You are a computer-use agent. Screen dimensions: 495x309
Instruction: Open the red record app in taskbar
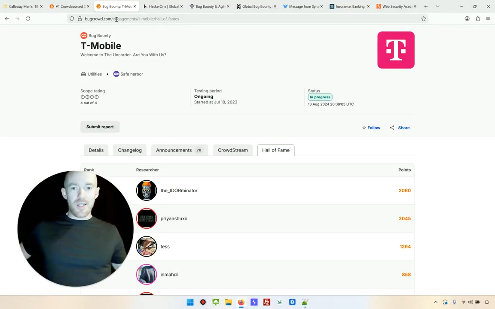(203, 302)
